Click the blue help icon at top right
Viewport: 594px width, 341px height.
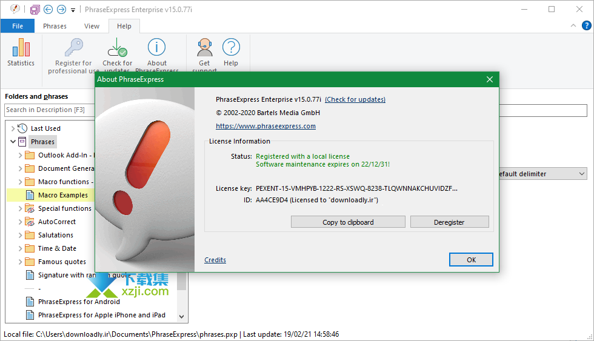pyautogui.click(x=587, y=25)
